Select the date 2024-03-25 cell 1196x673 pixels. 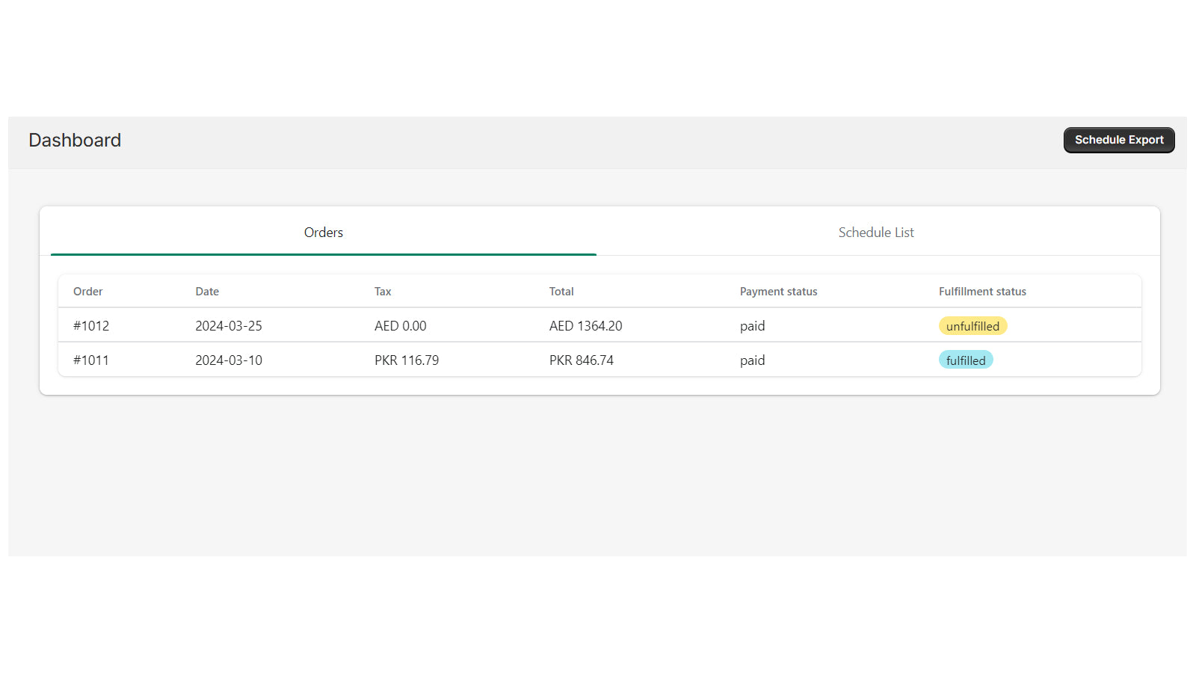229,325
